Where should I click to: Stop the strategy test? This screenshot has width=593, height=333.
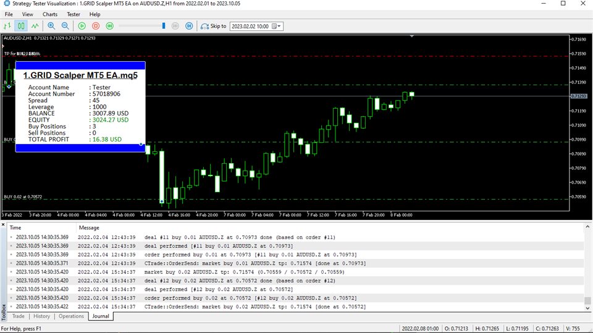[96, 26]
